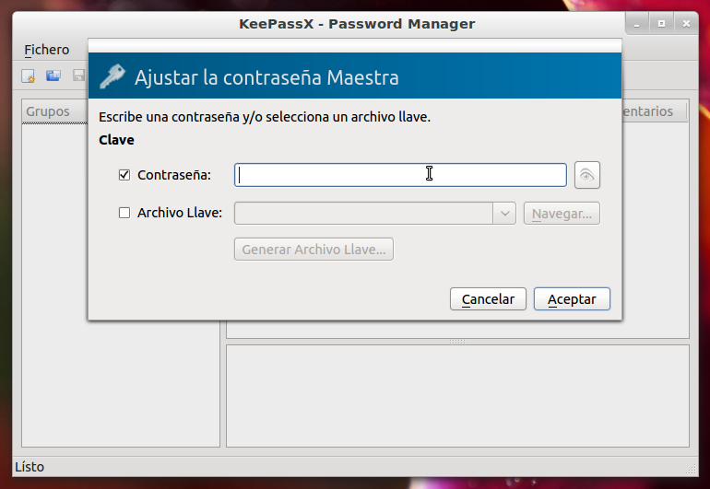Viewport: 710px width, 489px height.
Task: Click Generar Archivo Llave... button
Action: click(314, 250)
